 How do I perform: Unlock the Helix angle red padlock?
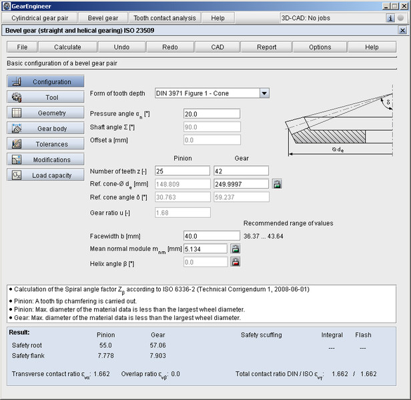[x=235, y=262]
